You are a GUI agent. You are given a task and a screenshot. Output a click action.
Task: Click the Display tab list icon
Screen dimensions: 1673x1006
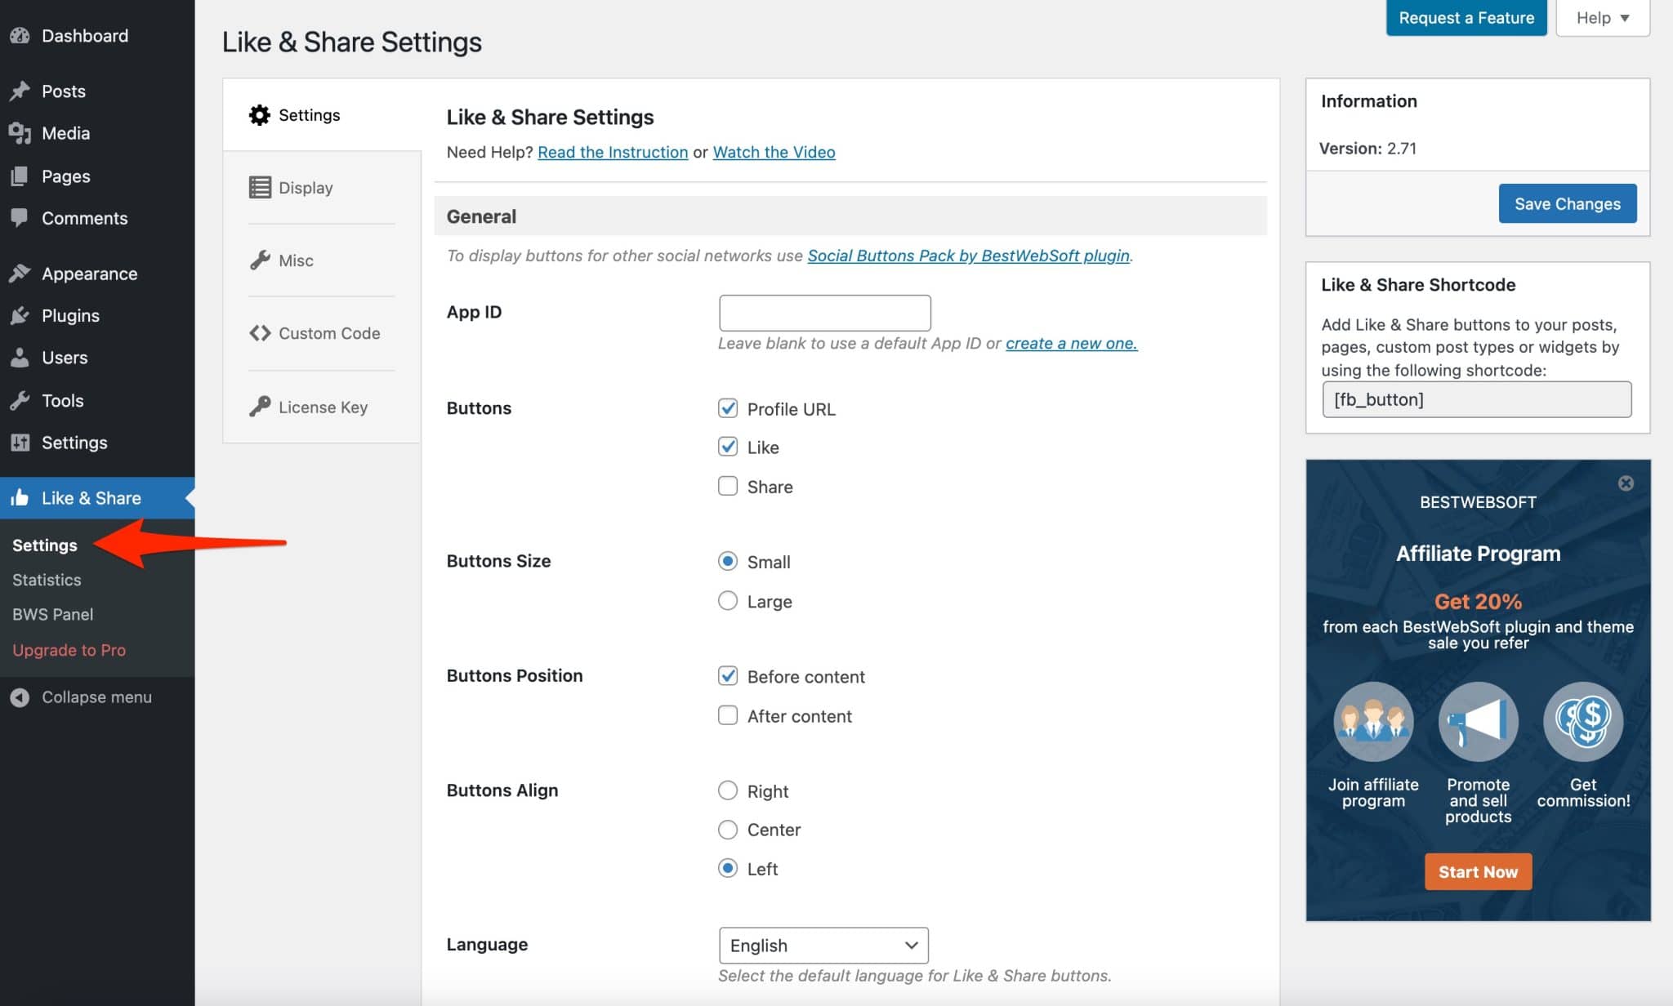(x=260, y=188)
